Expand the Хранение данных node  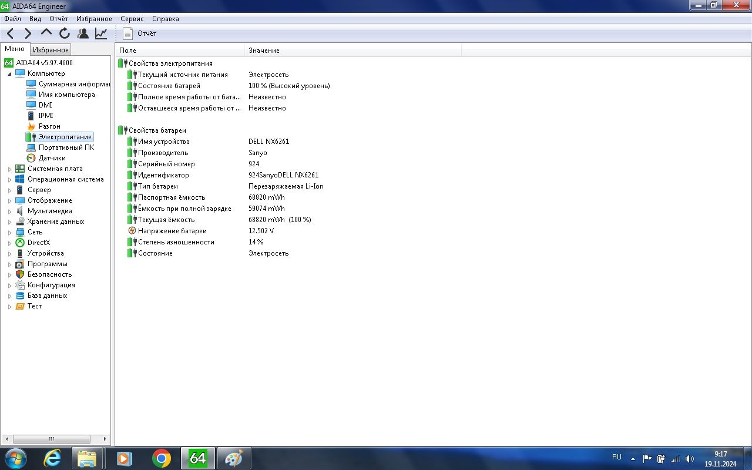click(x=9, y=222)
